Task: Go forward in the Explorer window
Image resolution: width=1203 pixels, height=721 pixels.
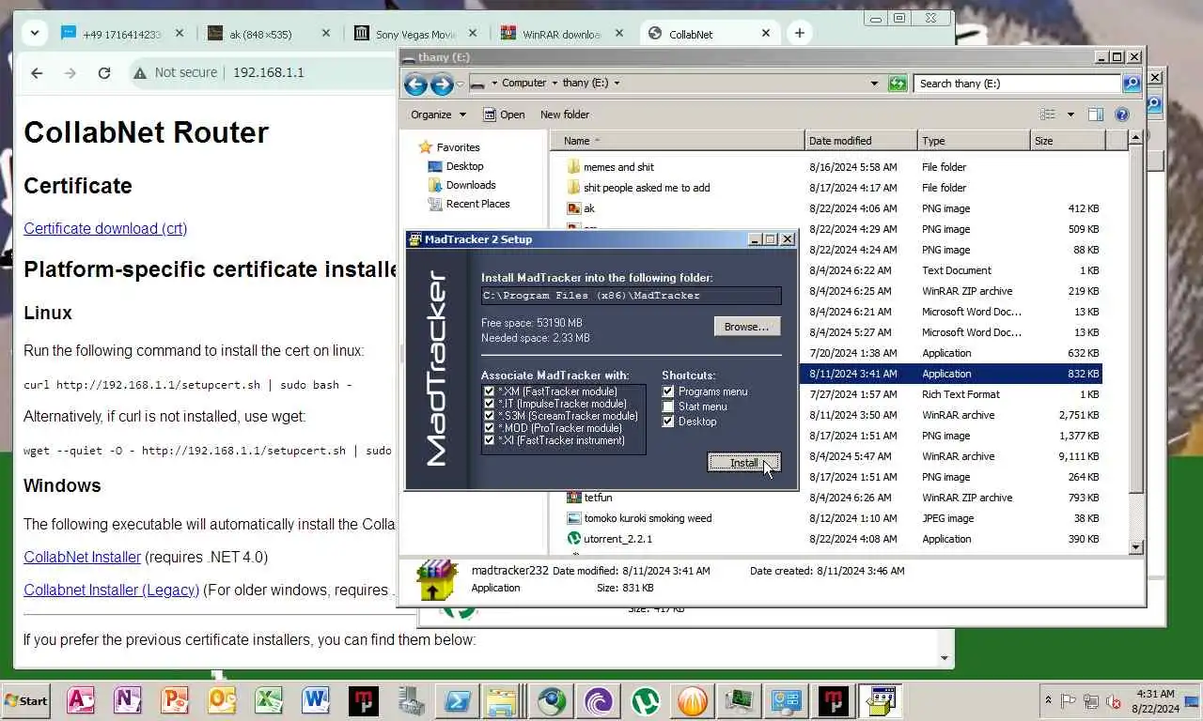Action: (442, 84)
